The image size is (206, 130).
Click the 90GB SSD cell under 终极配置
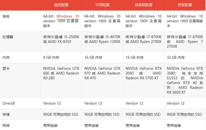pos(184,114)
